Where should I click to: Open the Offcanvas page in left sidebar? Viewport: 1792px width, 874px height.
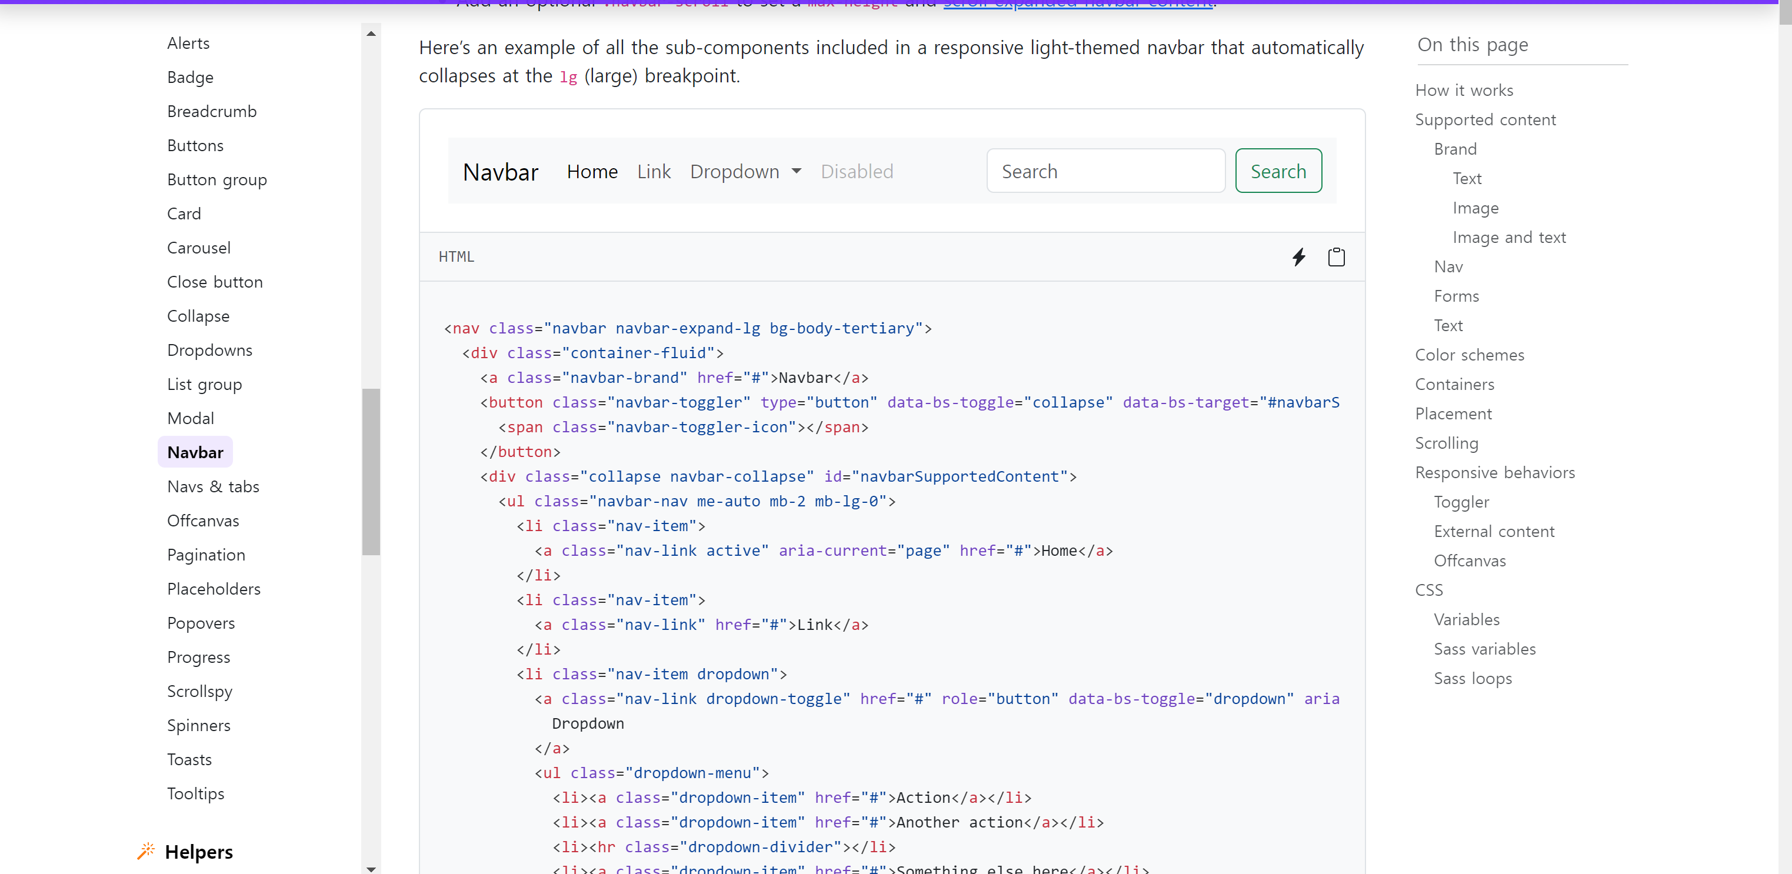coord(202,520)
